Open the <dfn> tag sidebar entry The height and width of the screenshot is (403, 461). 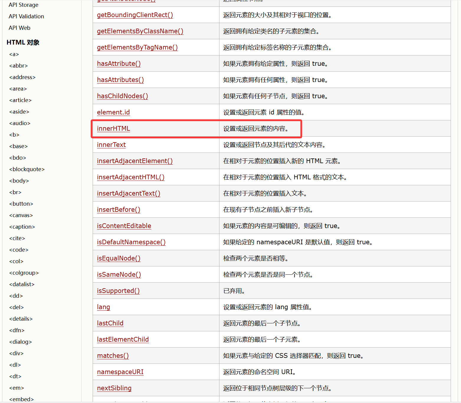coord(17,330)
